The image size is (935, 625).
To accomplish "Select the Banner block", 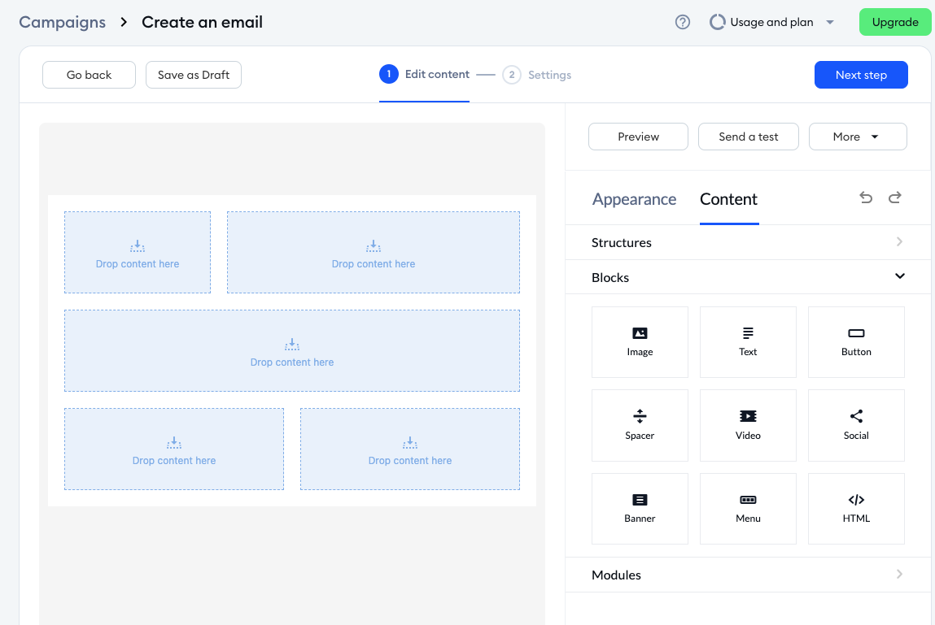I will 640,508.
